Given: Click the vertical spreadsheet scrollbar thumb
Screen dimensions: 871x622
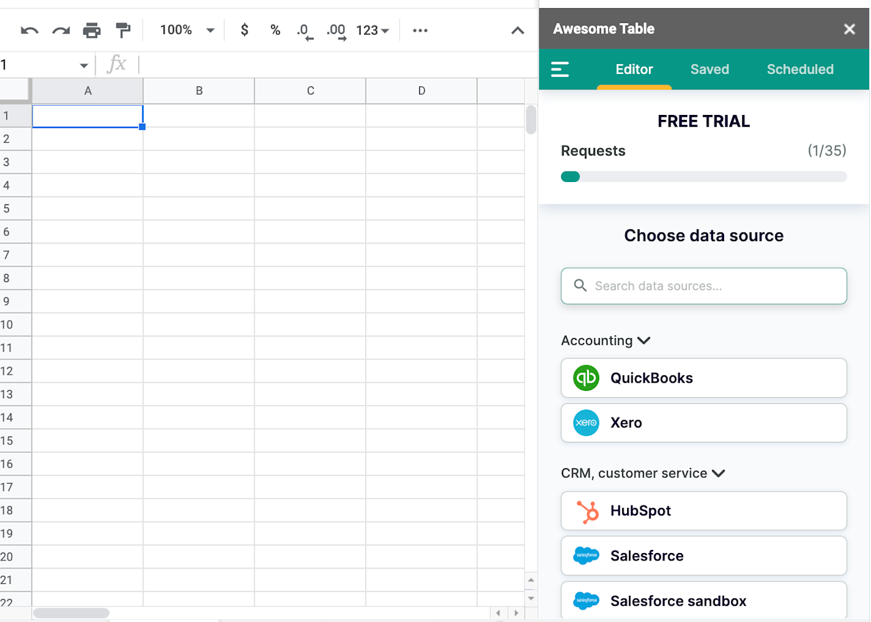Looking at the screenshot, I should pyautogui.click(x=531, y=119).
